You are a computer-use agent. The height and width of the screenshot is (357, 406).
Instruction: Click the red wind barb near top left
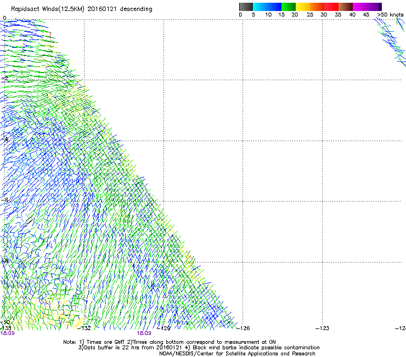50,35
